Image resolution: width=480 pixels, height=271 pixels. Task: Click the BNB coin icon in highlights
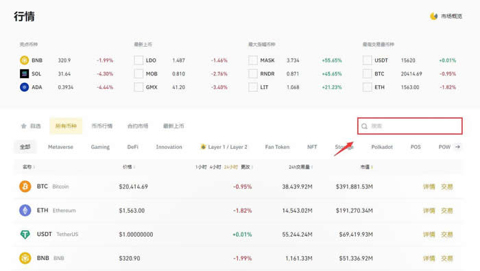click(x=24, y=60)
